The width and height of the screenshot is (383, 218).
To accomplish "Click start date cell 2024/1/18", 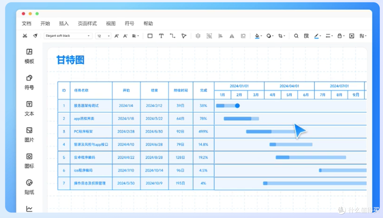I will [126, 119].
